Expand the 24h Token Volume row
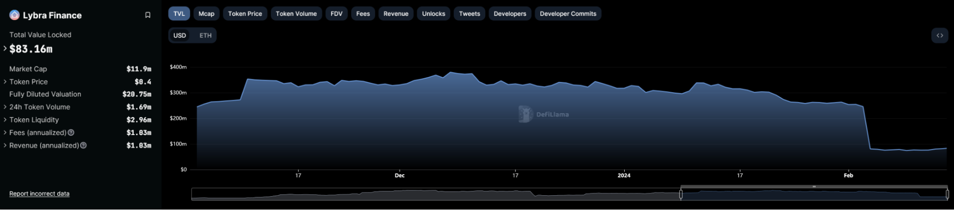The width and height of the screenshot is (954, 210). click(x=5, y=107)
